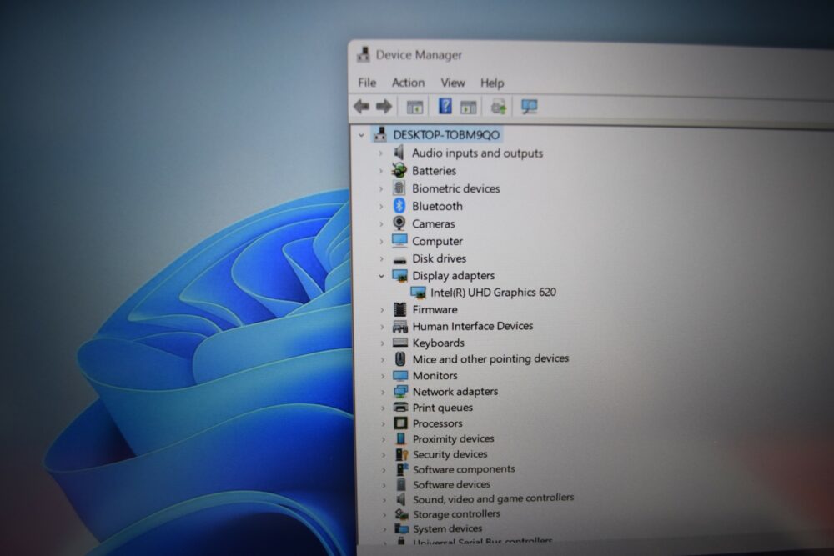Expand the Batteries node
Screen dimensions: 834x556
(381, 171)
